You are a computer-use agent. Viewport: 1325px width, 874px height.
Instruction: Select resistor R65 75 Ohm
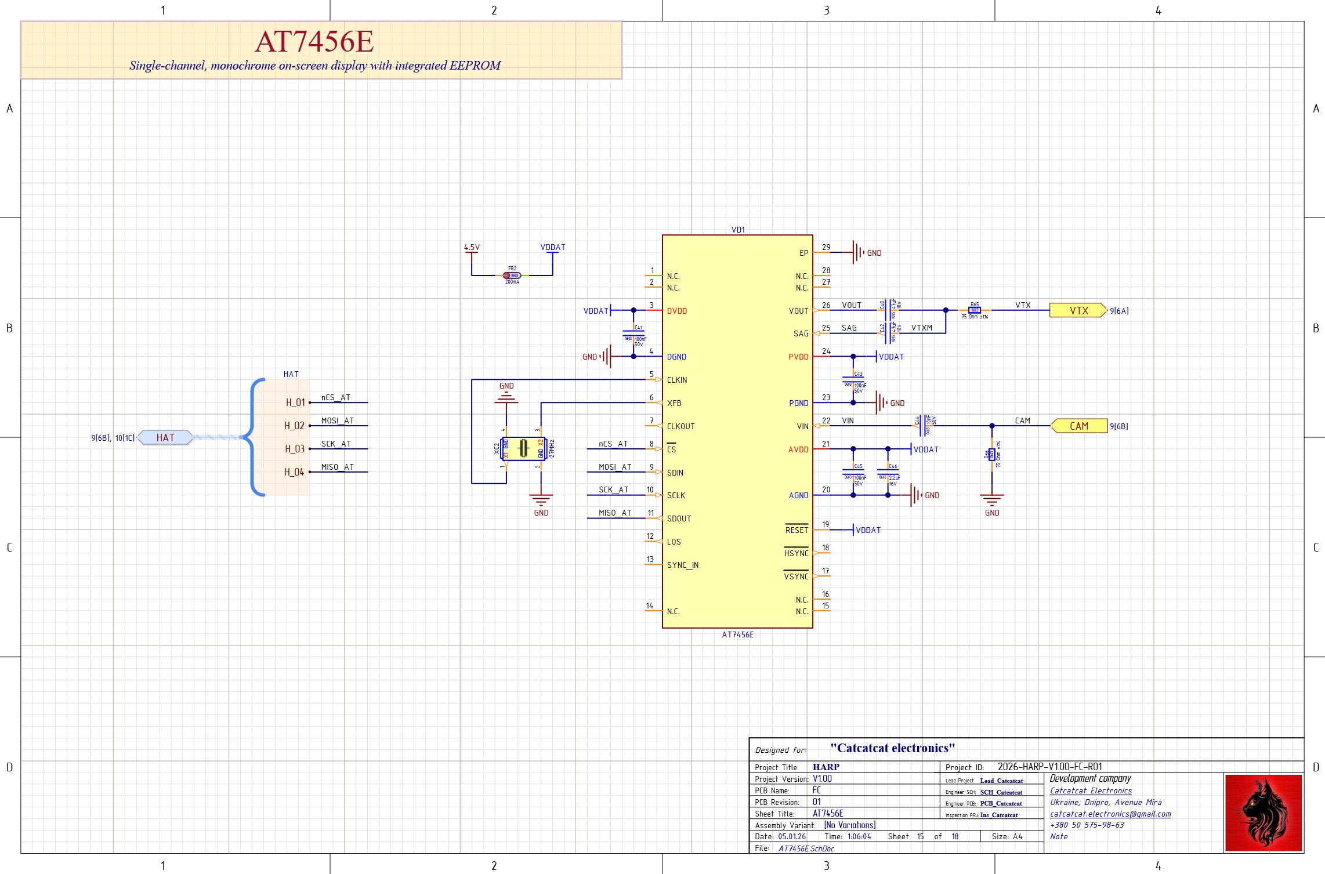[975, 310]
